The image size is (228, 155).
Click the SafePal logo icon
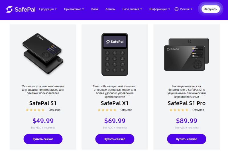click(x=10, y=9)
